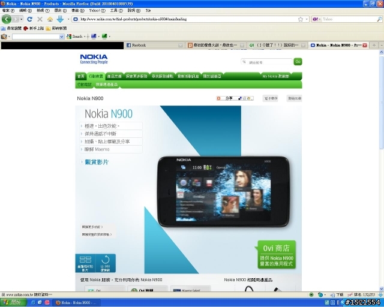Image resolution: width=384 pixels, height=307 pixels.
Task: Close the Nokia N900 tab
Action: (x=365, y=46)
